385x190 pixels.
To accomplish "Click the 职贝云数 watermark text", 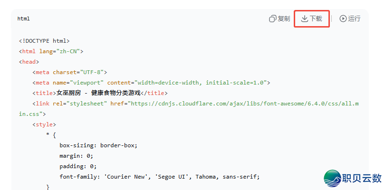I will 362,178.
